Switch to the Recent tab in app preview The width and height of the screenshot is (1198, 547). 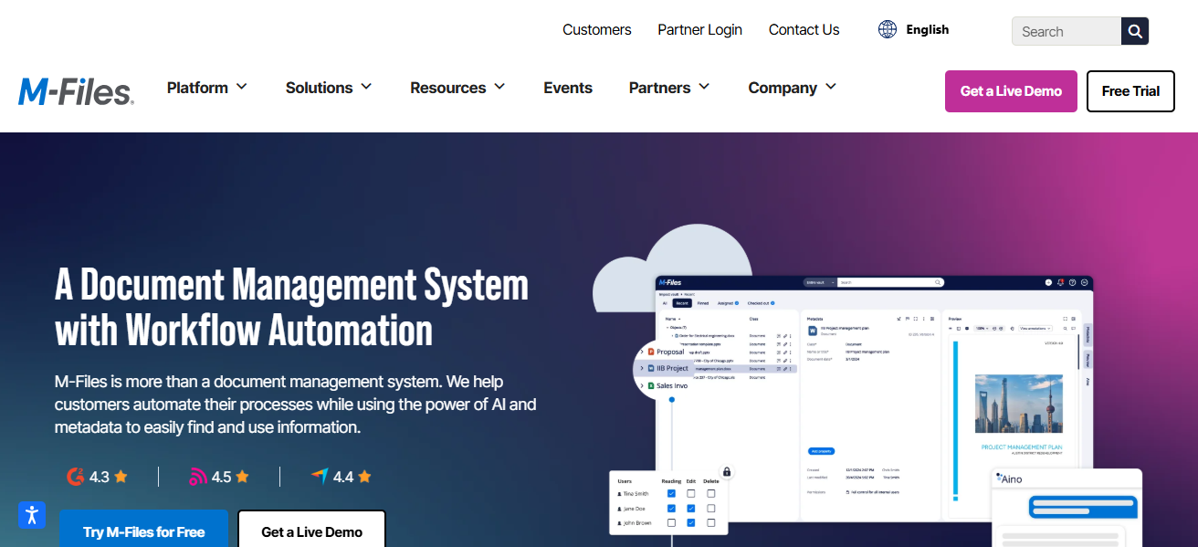click(681, 302)
